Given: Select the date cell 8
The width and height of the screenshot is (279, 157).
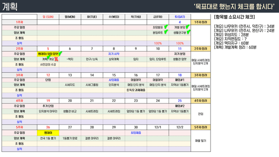Looking at the screenshot, I should (114, 48).
